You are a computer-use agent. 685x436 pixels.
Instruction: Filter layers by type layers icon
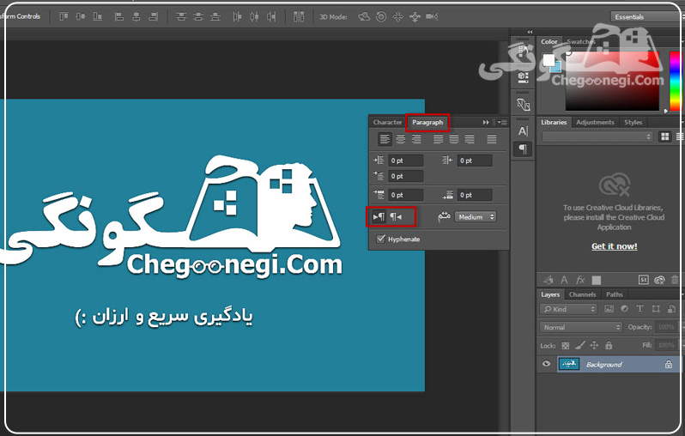pos(640,309)
